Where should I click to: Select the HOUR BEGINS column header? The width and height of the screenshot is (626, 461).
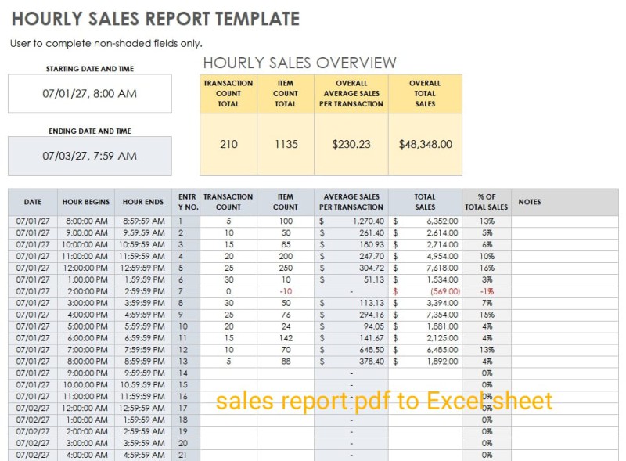[86, 202]
